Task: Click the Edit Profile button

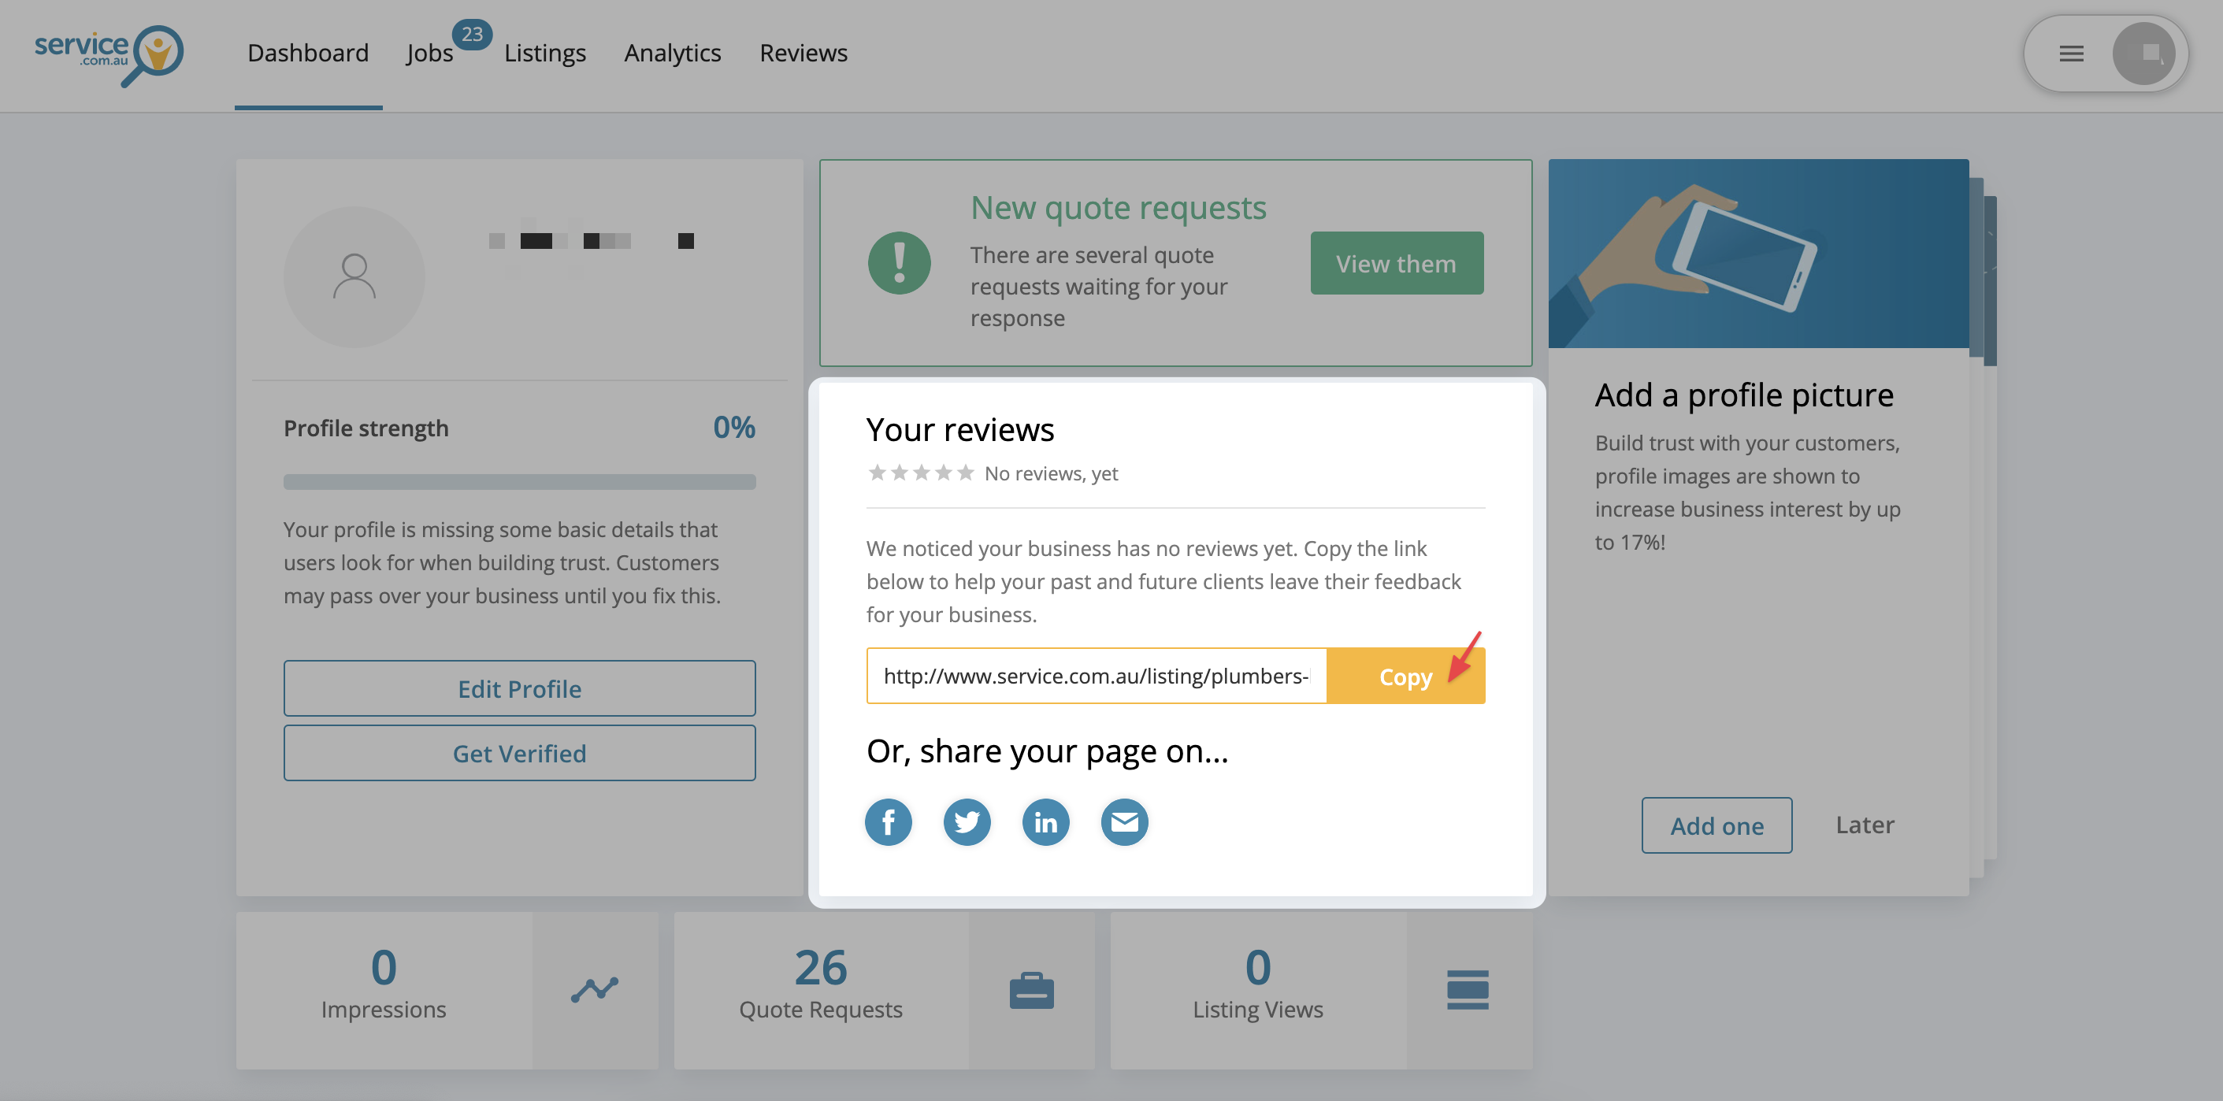Action: coord(519,688)
